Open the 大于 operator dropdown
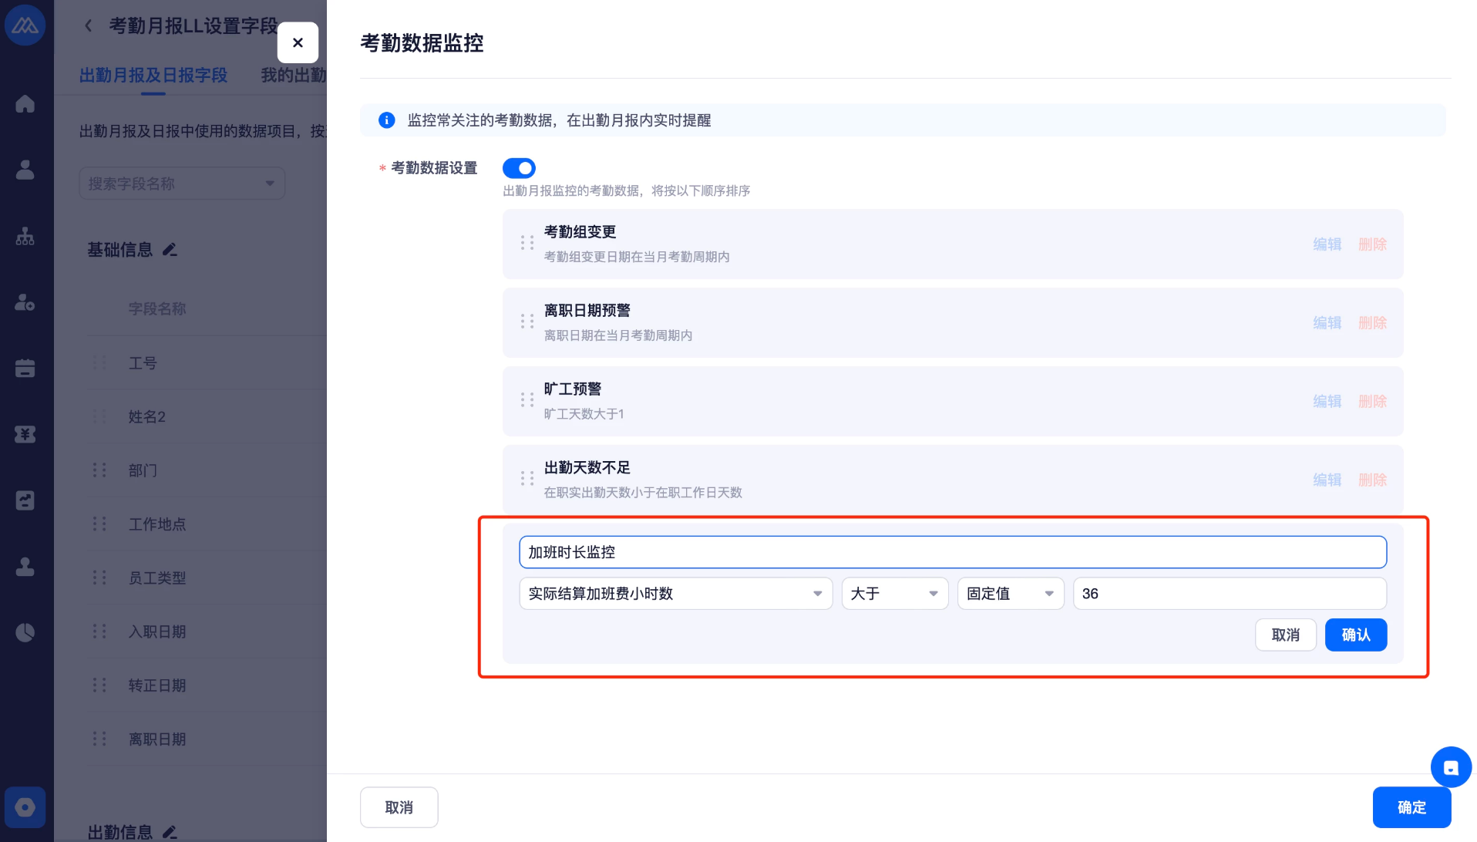The width and height of the screenshot is (1477, 842). click(895, 594)
